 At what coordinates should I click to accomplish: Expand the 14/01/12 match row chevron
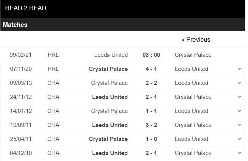(x=239, y=111)
